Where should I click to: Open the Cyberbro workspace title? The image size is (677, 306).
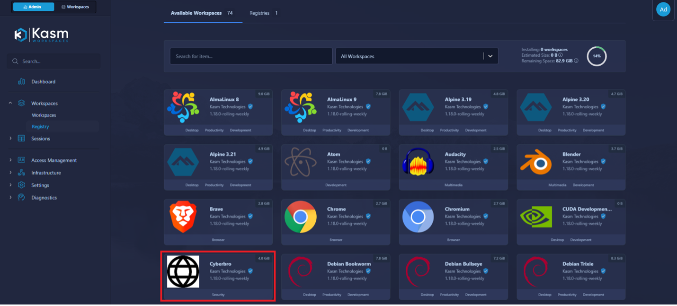pyautogui.click(x=220, y=264)
